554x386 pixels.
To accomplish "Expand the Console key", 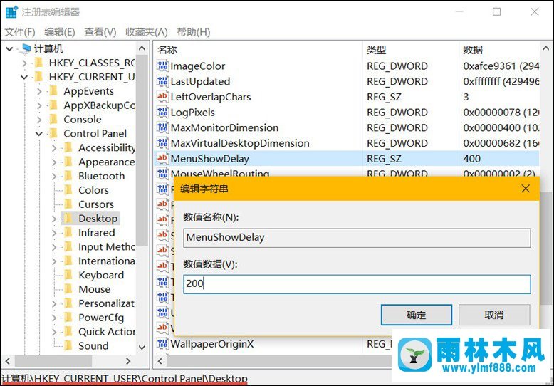I will click(x=39, y=120).
